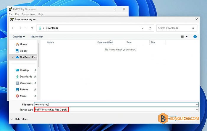Click the pin icon next to Downloads

[x=35, y=77]
